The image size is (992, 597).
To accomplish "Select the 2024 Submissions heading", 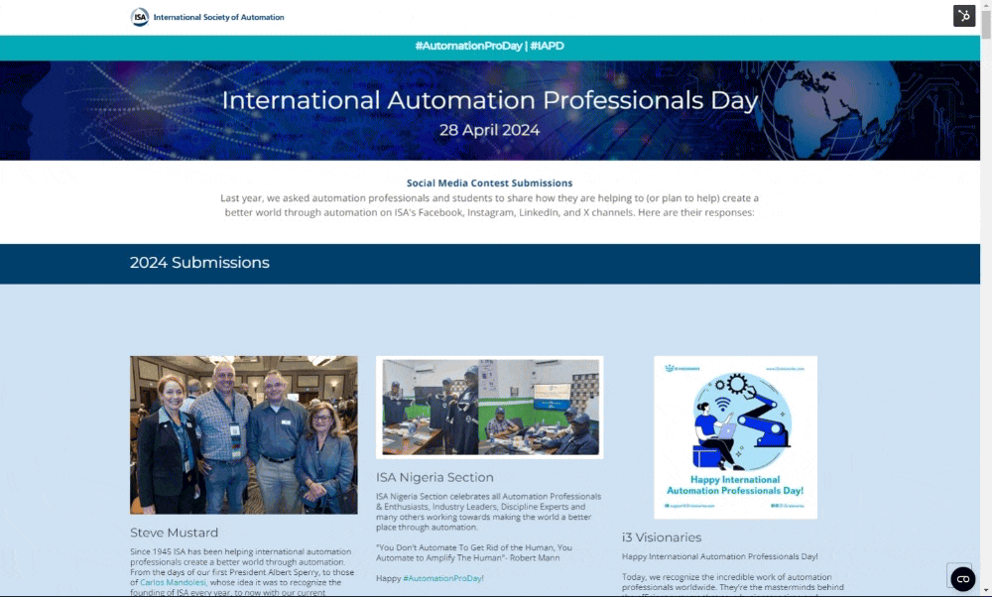I will (x=199, y=263).
